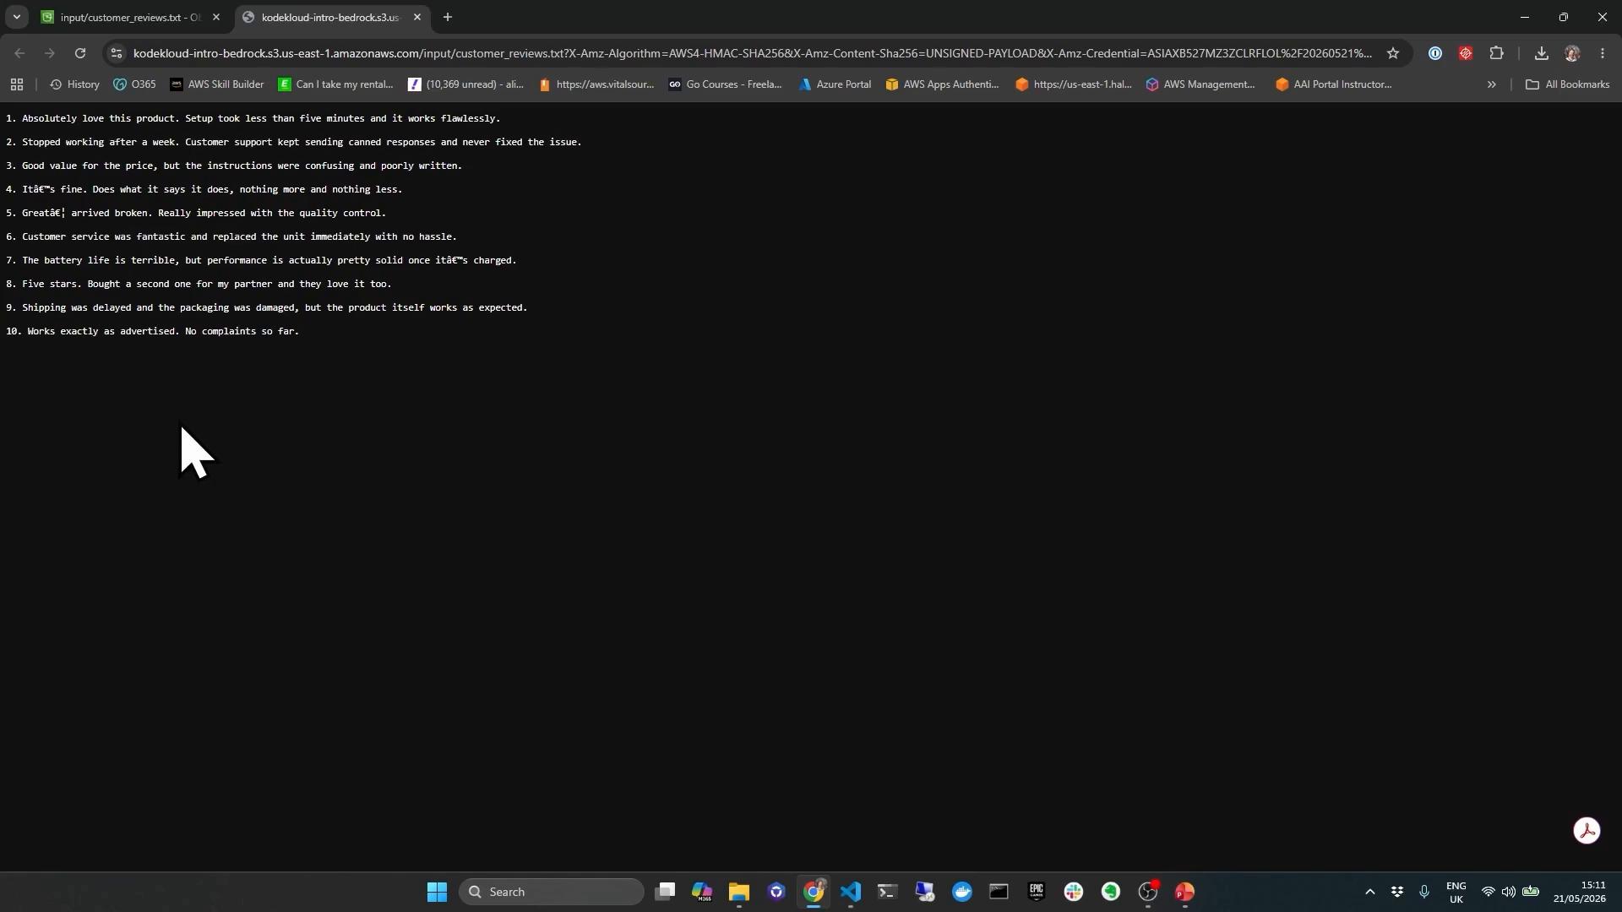This screenshot has width=1622, height=912.
Task: Show Chrome downloads
Action: pyautogui.click(x=1542, y=53)
